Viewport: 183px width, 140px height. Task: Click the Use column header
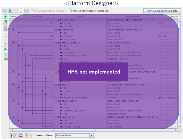click(13, 17)
